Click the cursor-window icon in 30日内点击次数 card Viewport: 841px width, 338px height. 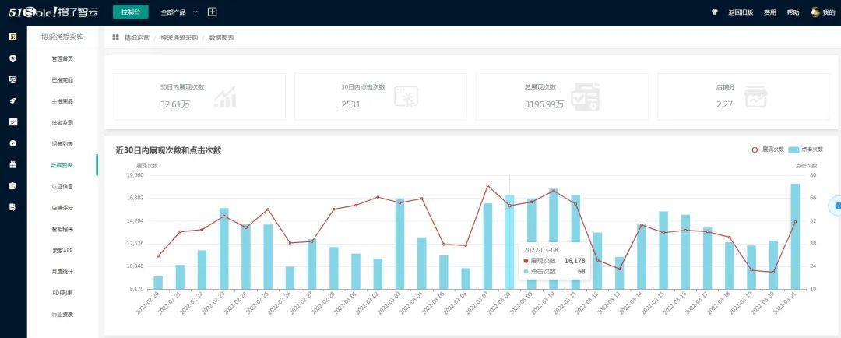pos(406,97)
